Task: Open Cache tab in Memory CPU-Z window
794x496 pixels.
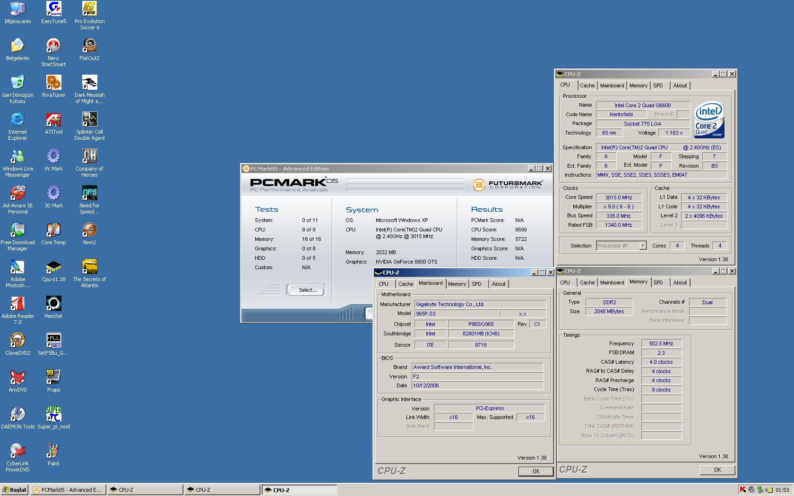Action: pos(587,282)
